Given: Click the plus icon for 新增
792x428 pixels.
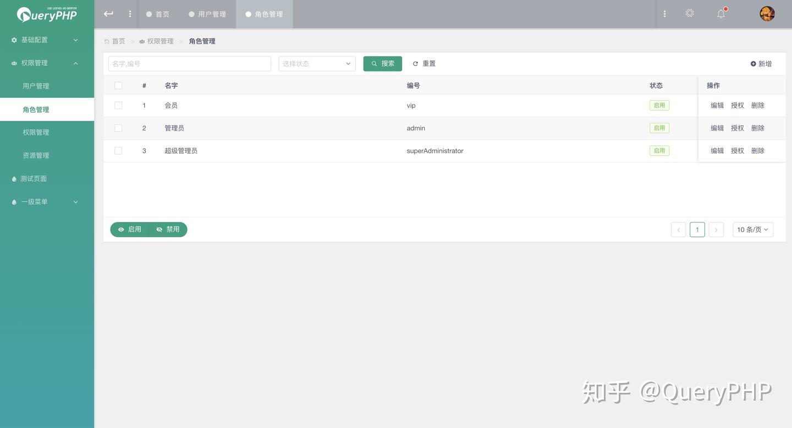Looking at the screenshot, I should 753,64.
